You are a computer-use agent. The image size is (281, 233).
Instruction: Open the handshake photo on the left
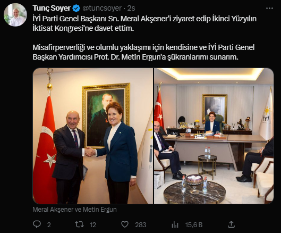(x=93, y=136)
